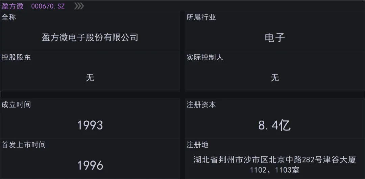Click the stock code 000670.SZ
Viewport: 365px width, 179px height.
click(x=48, y=6)
